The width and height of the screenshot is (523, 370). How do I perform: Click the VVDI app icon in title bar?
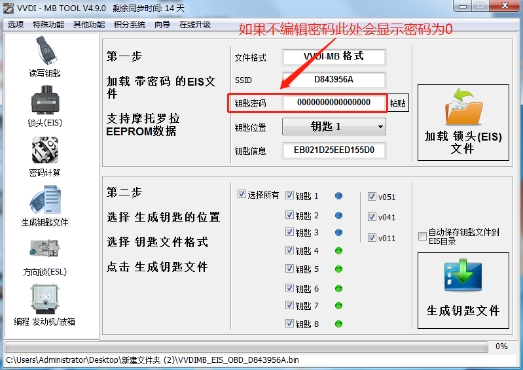[x=9, y=8]
